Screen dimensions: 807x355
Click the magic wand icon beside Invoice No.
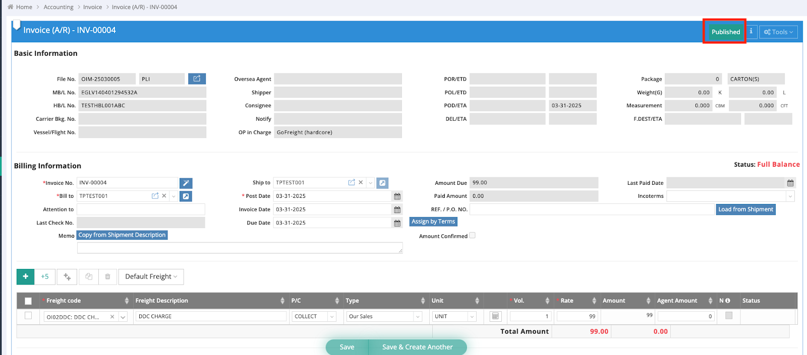[x=186, y=183]
